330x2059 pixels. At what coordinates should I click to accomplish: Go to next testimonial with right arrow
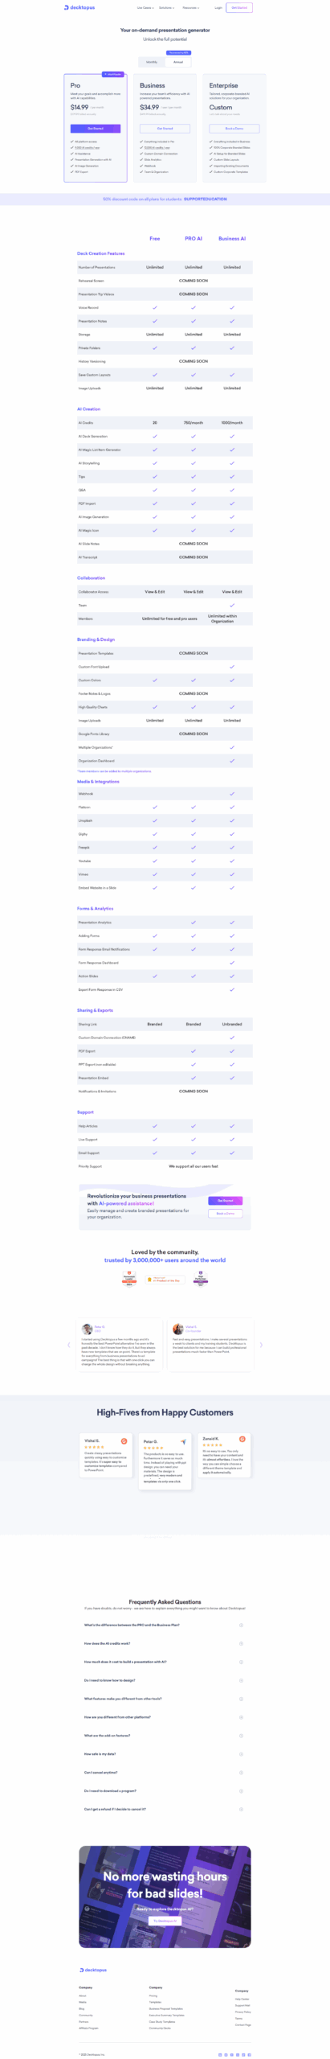click(261, 1344)
